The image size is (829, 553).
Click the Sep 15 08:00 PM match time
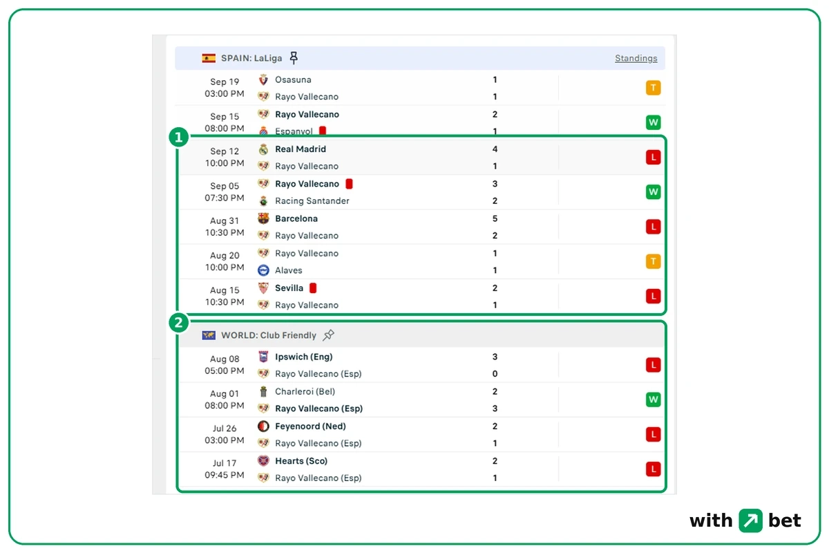[225, 122]
